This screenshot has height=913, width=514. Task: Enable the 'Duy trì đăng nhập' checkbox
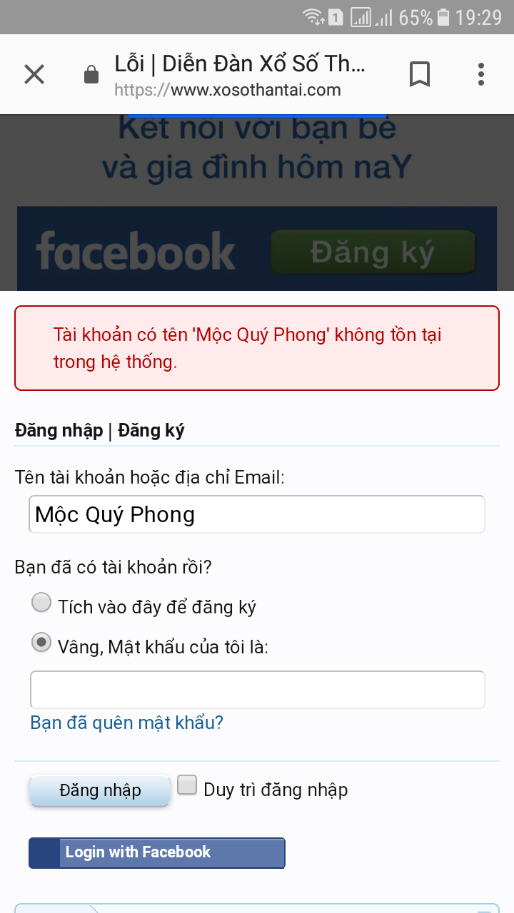pos(187,785)
